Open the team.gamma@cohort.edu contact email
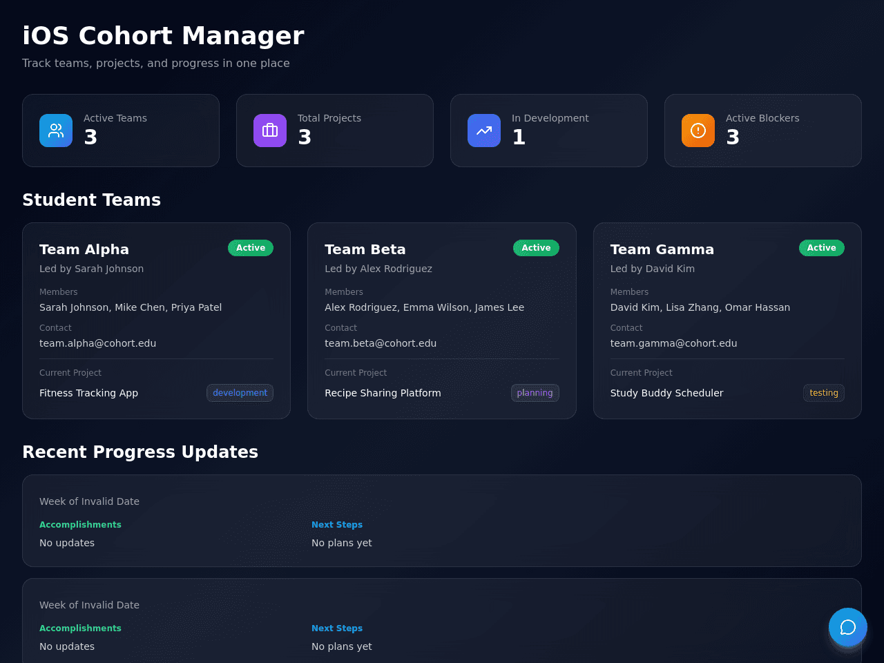884x663 pixels. click(x=673, y=343)
